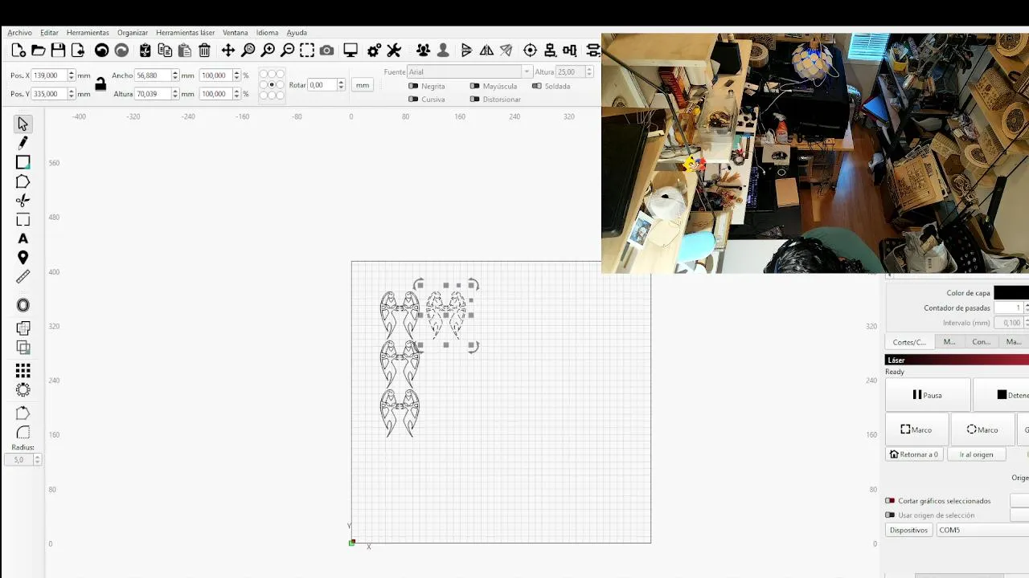Click the Ir al origen button
1029x578 pixels.
976,454
